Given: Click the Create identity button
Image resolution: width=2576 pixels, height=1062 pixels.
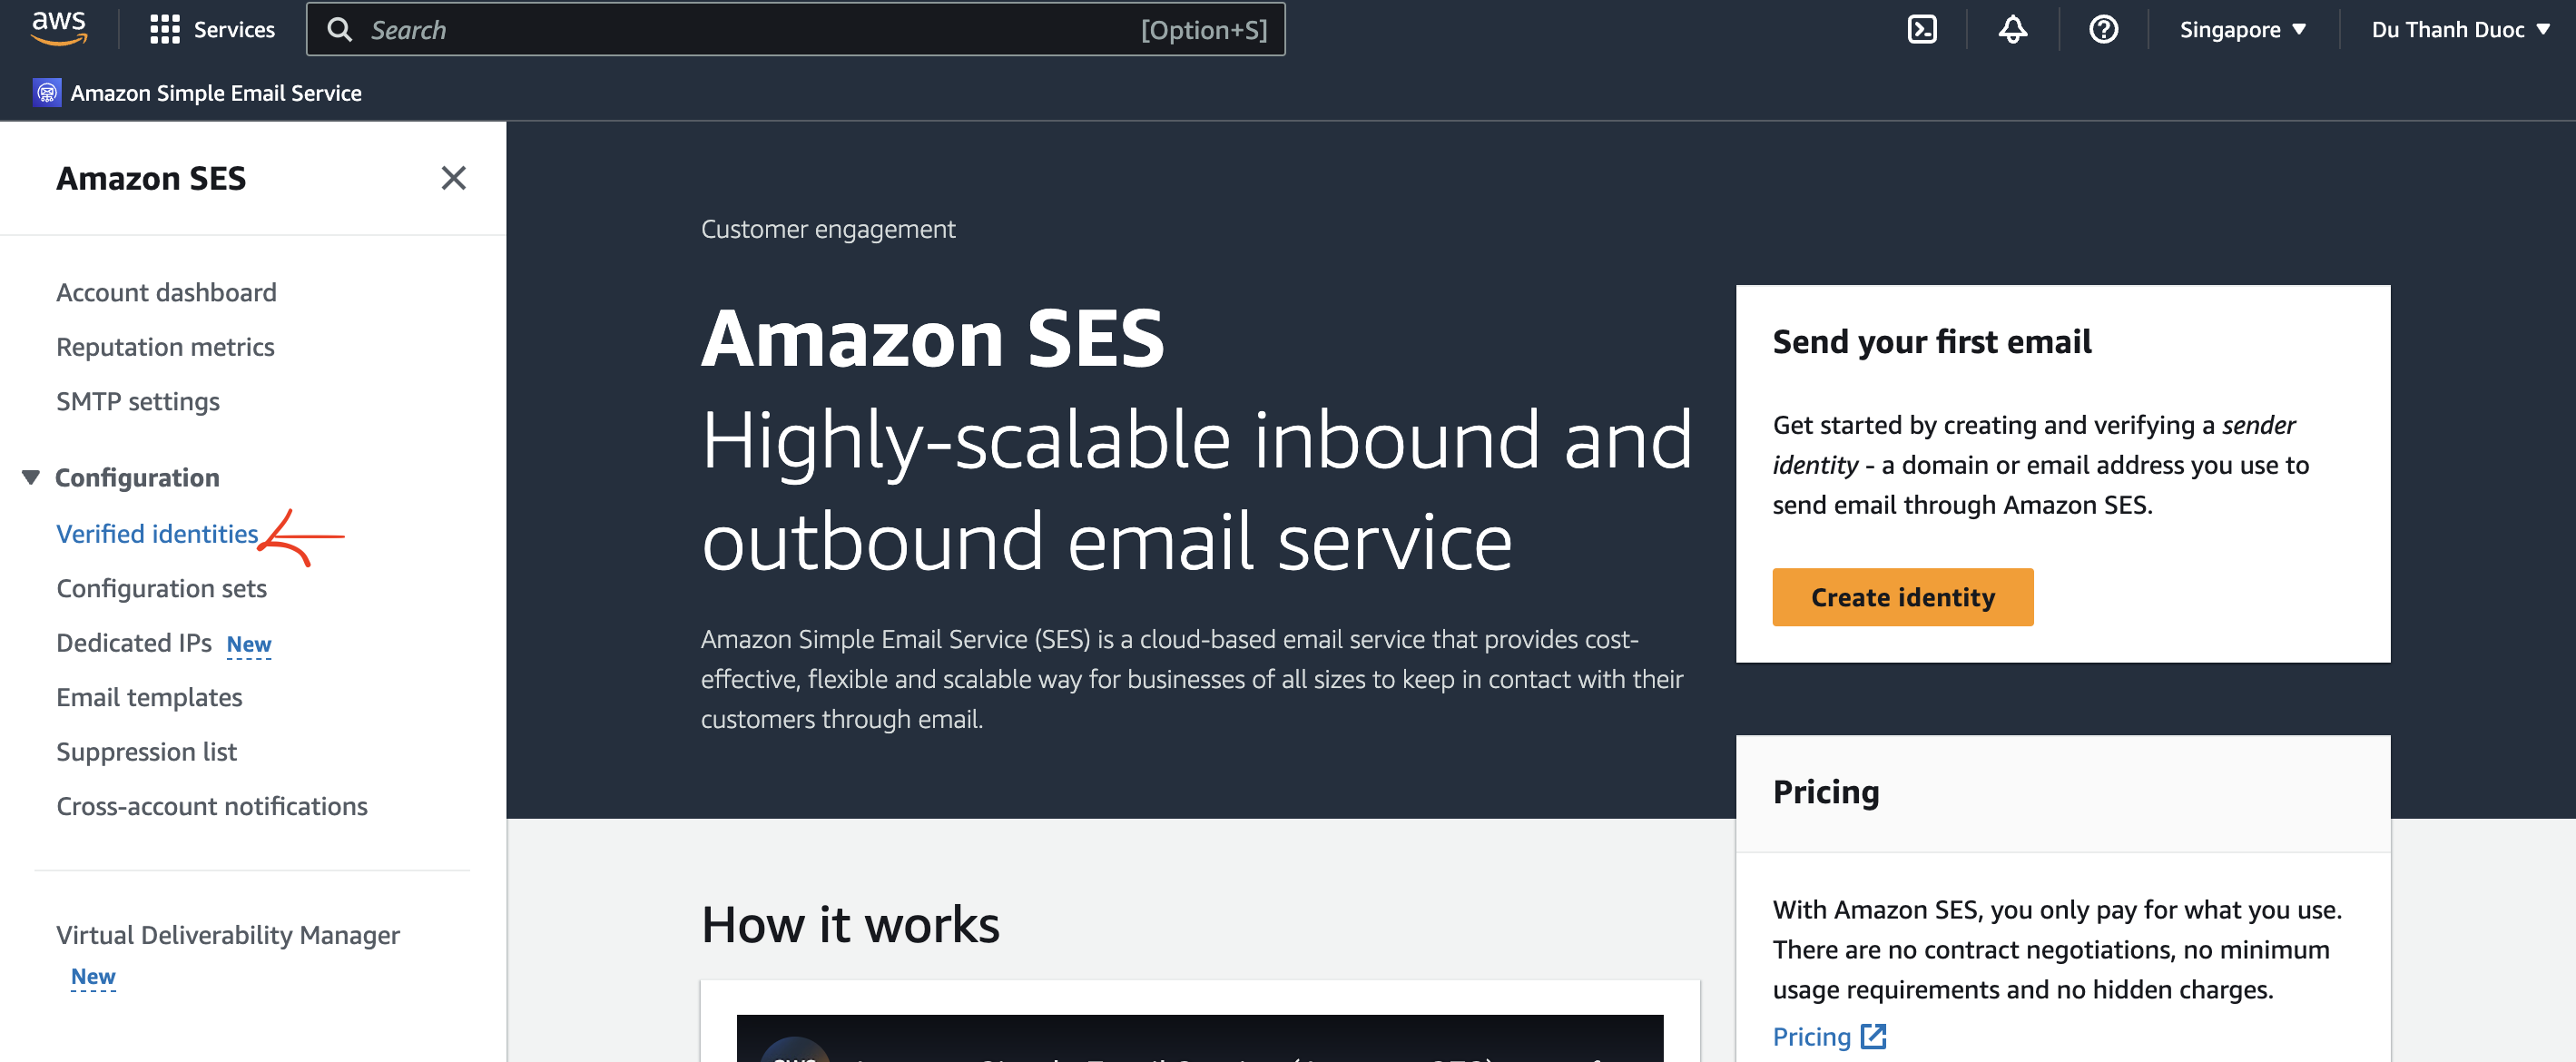Looking at the screenshot, I should [1902, 597].
